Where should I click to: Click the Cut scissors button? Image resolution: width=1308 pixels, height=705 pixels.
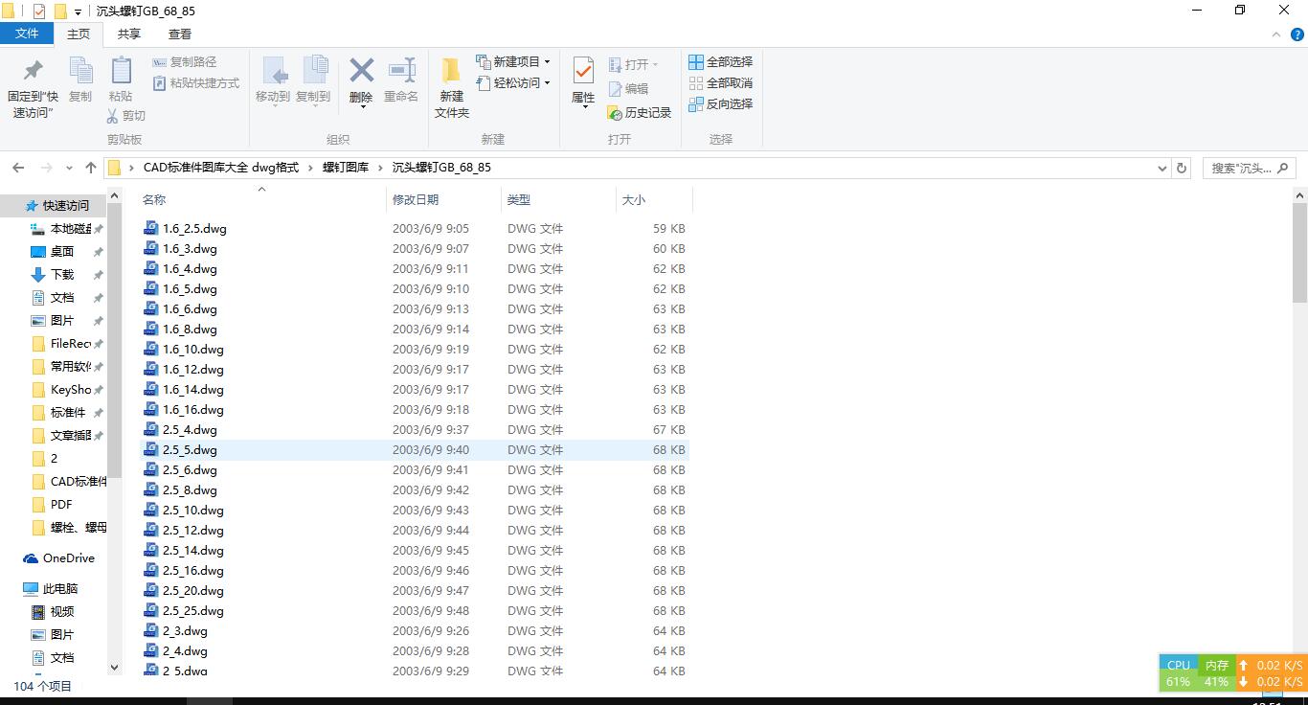pos(125,116)
